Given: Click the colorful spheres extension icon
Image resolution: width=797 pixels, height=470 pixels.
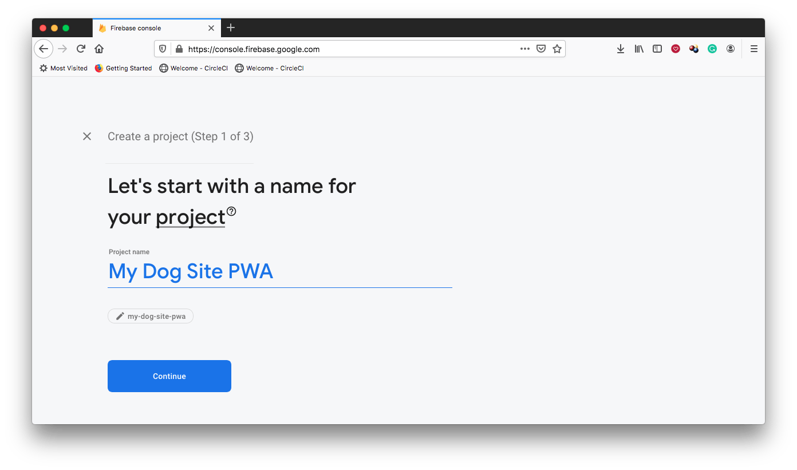Looking at the screenshot, I should [694, 49].
